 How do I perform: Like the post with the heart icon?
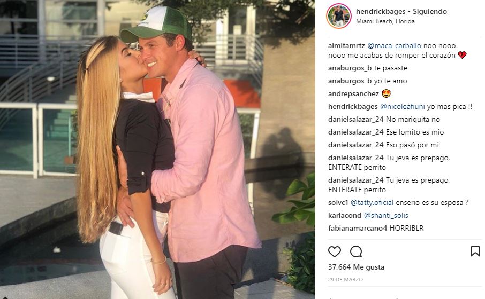coord(335,251)
